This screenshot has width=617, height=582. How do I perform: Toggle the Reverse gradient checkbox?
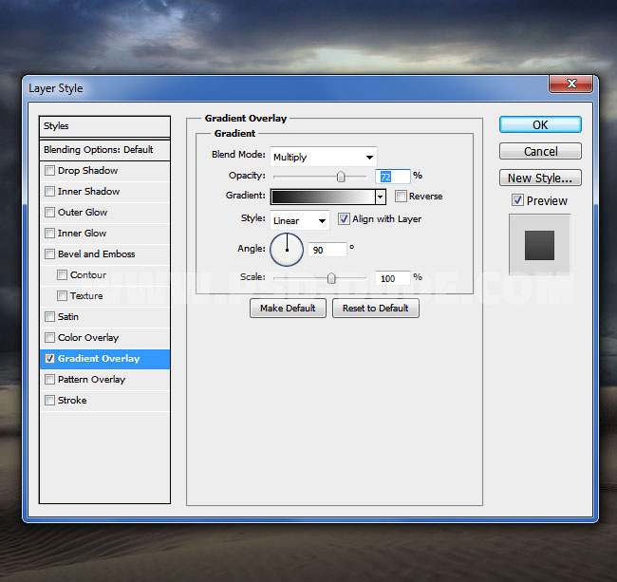click(x=402, y=197)
